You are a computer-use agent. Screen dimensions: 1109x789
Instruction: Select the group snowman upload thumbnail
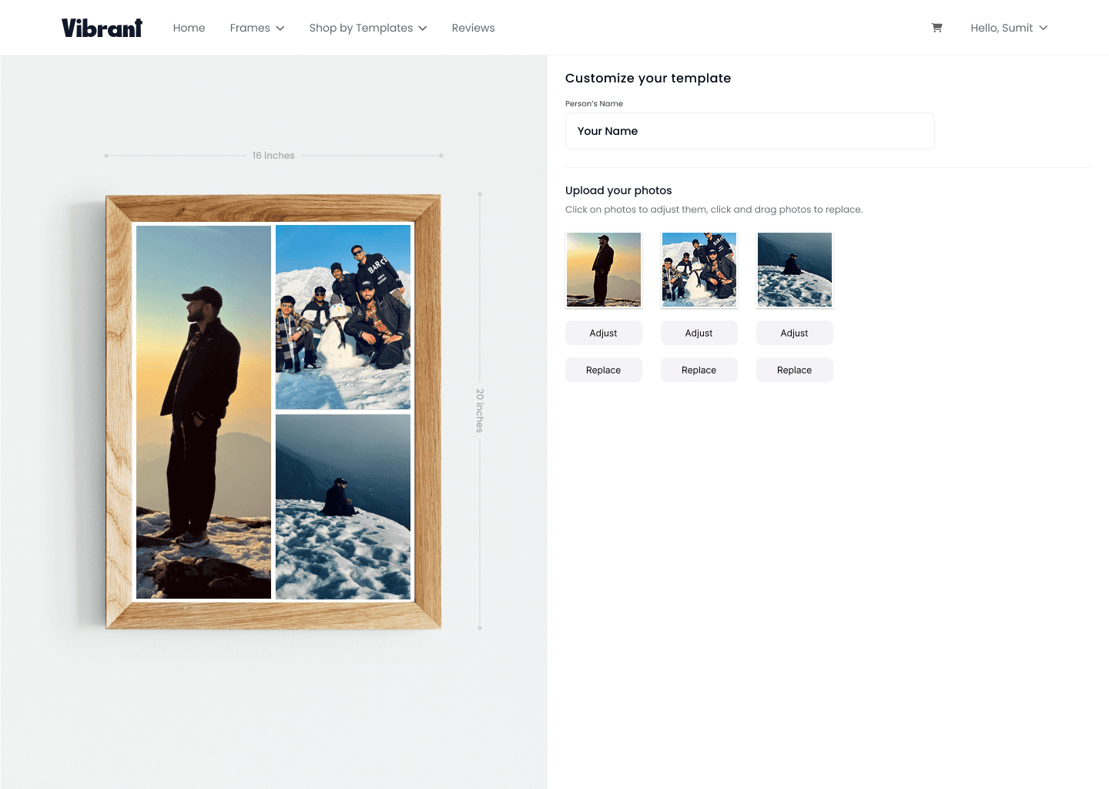(699, 270)
